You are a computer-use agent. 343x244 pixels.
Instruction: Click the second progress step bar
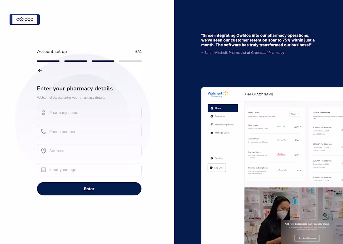tap(75, 61)
